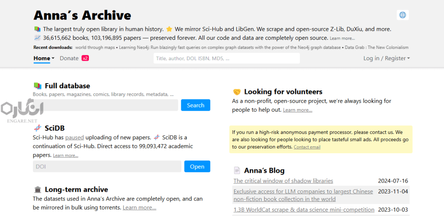Click the blog date 2024-07-16
Image resolution: width=444 pixels, height=216 pixels.
pyautogui.click(x=393, y=181)
